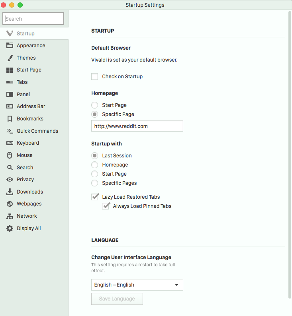Image resolution: width=292 pixels, height=316 pixels.
Task: Go to Privacy settings
Action: [x=34, y=180]
